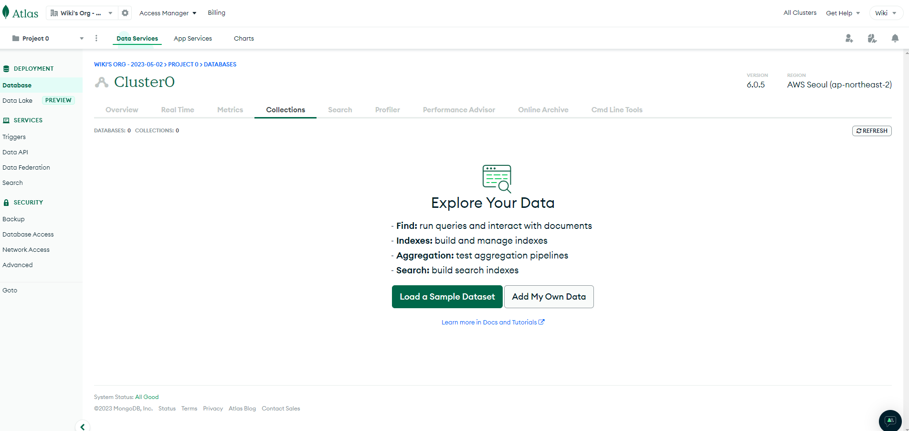Image resolution: width=909 pixels, height=431 pixels.
Task: Select the Metrics tab
Action: point(230,110)
